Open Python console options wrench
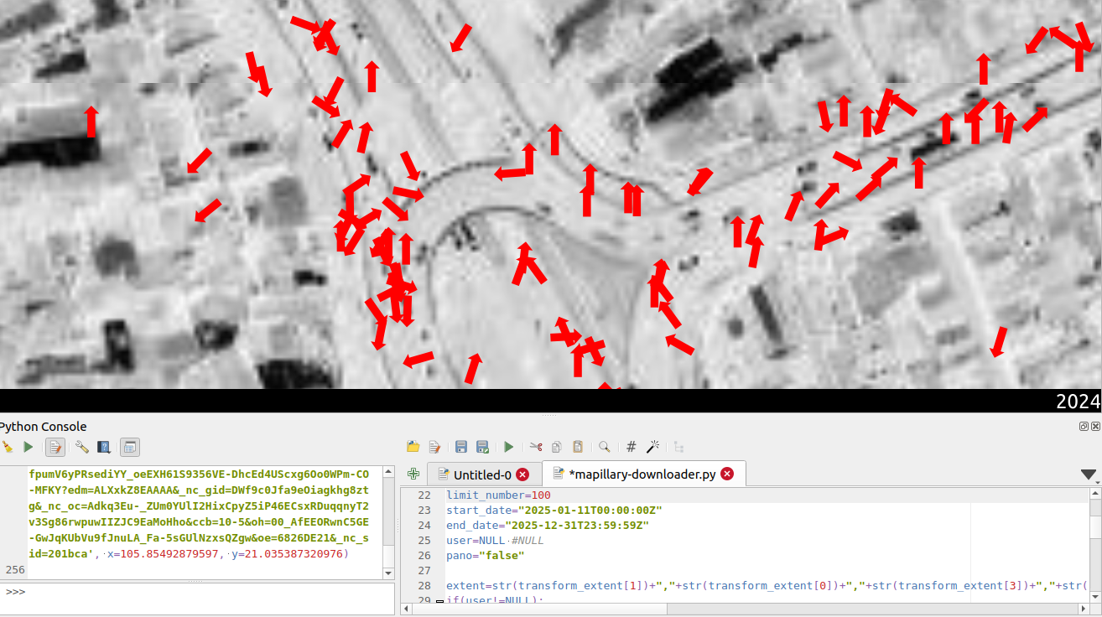 tap(81, 447)
